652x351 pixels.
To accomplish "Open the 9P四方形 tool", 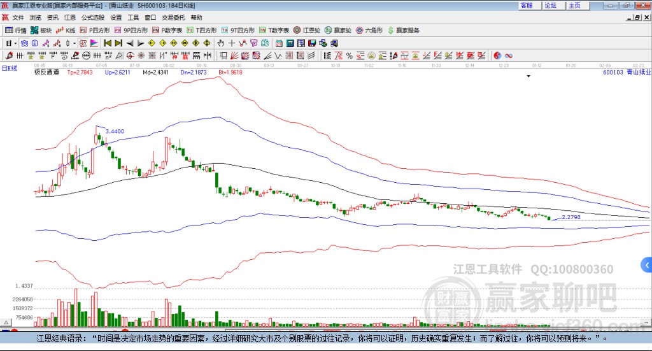I will (x=131, y=31).
